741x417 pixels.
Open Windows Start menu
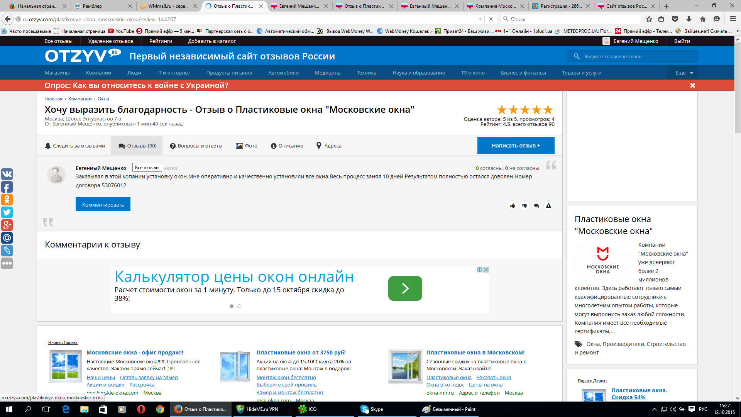point(9,409)
